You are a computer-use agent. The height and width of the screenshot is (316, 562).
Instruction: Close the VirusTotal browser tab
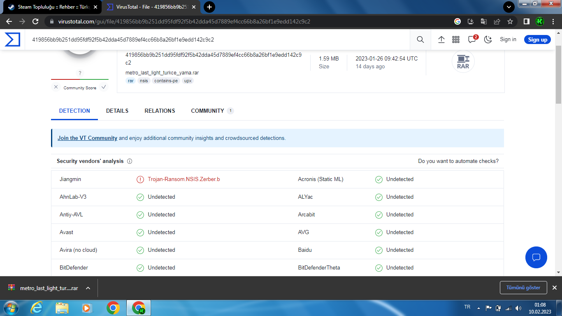(194, 7)
